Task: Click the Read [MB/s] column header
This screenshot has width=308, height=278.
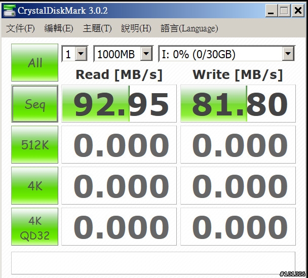Action: pyautogui.click(x=119, y=75)
